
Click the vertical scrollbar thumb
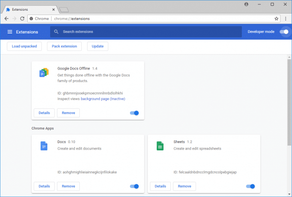tap(289, 102)
